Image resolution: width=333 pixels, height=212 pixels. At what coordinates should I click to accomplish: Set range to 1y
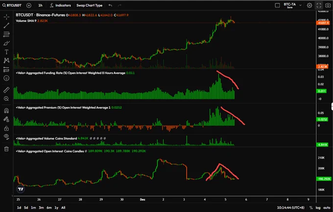click(x=56, y=208)
